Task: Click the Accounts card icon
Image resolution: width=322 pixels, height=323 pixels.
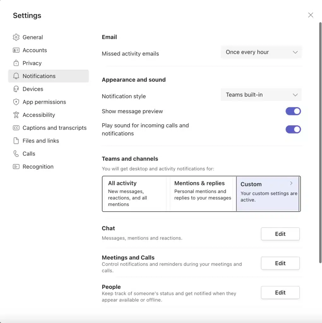Action: point(16,50)
